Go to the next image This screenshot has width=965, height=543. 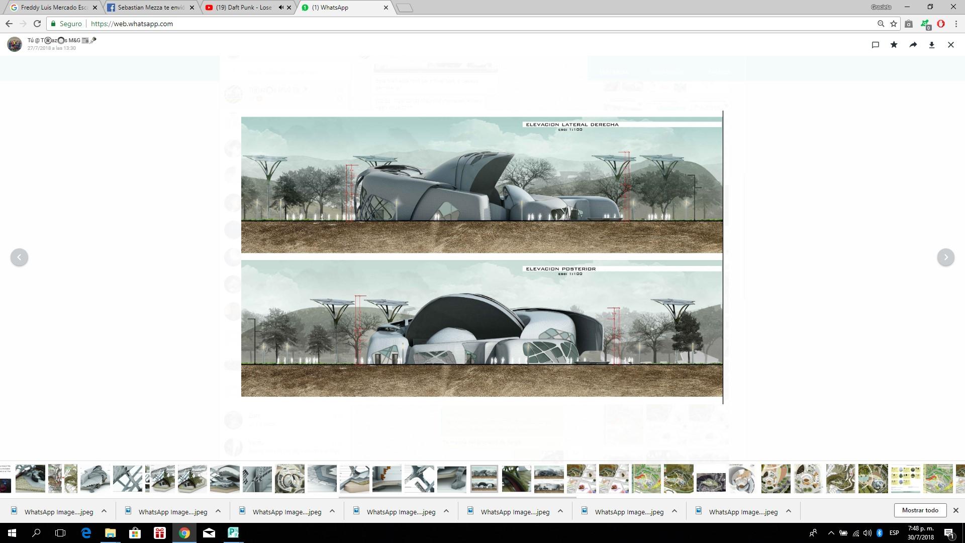pos(945,257)
